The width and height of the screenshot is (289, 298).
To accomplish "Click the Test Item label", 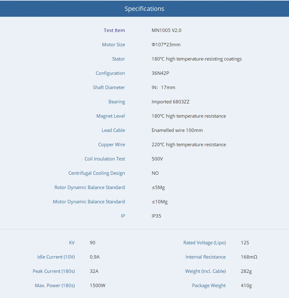I will click(x=114, y=30).
